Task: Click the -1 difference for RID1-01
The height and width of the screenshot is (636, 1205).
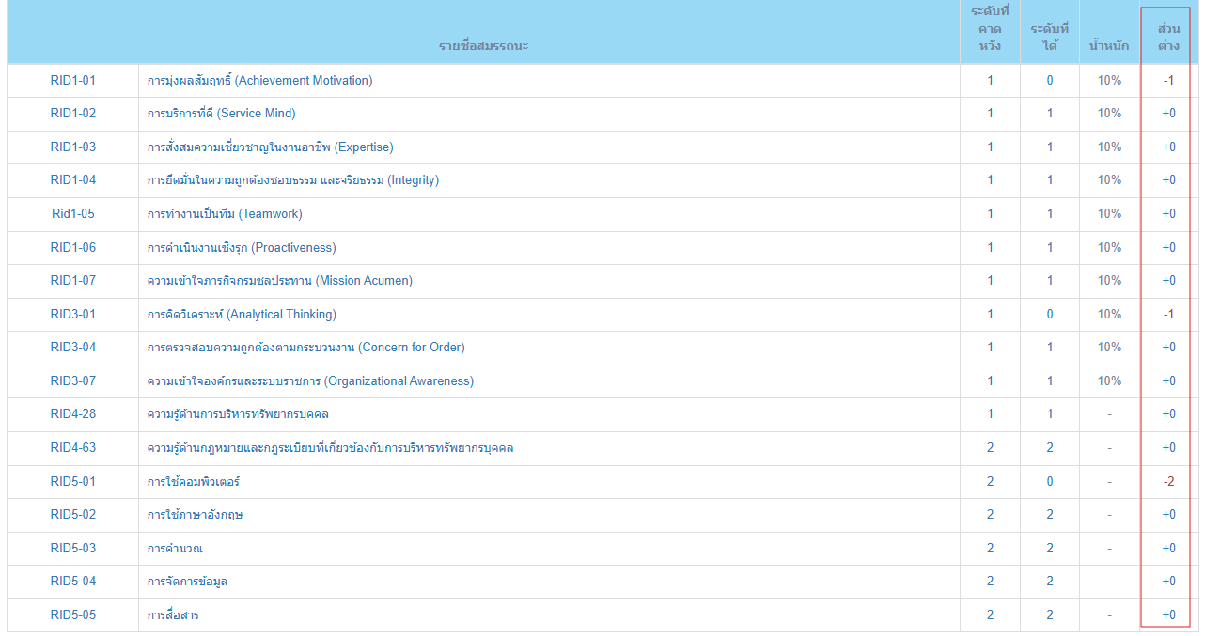Action: point(1168,81)
